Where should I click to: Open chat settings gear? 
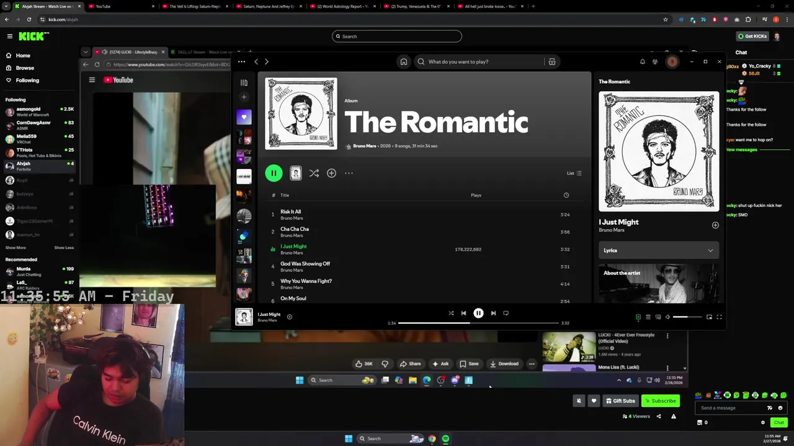point(763,422)
